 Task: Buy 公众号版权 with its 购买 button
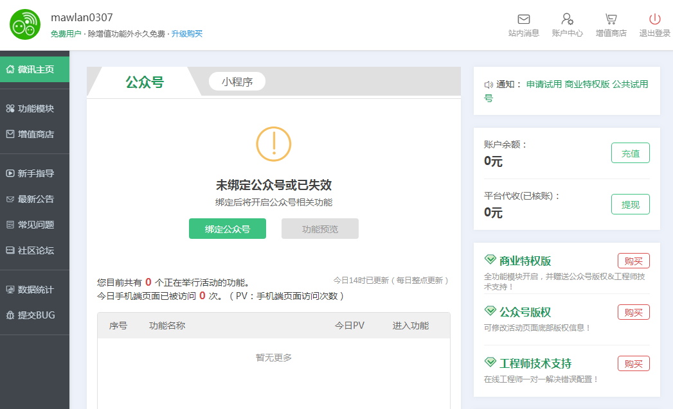coord(633,312)
